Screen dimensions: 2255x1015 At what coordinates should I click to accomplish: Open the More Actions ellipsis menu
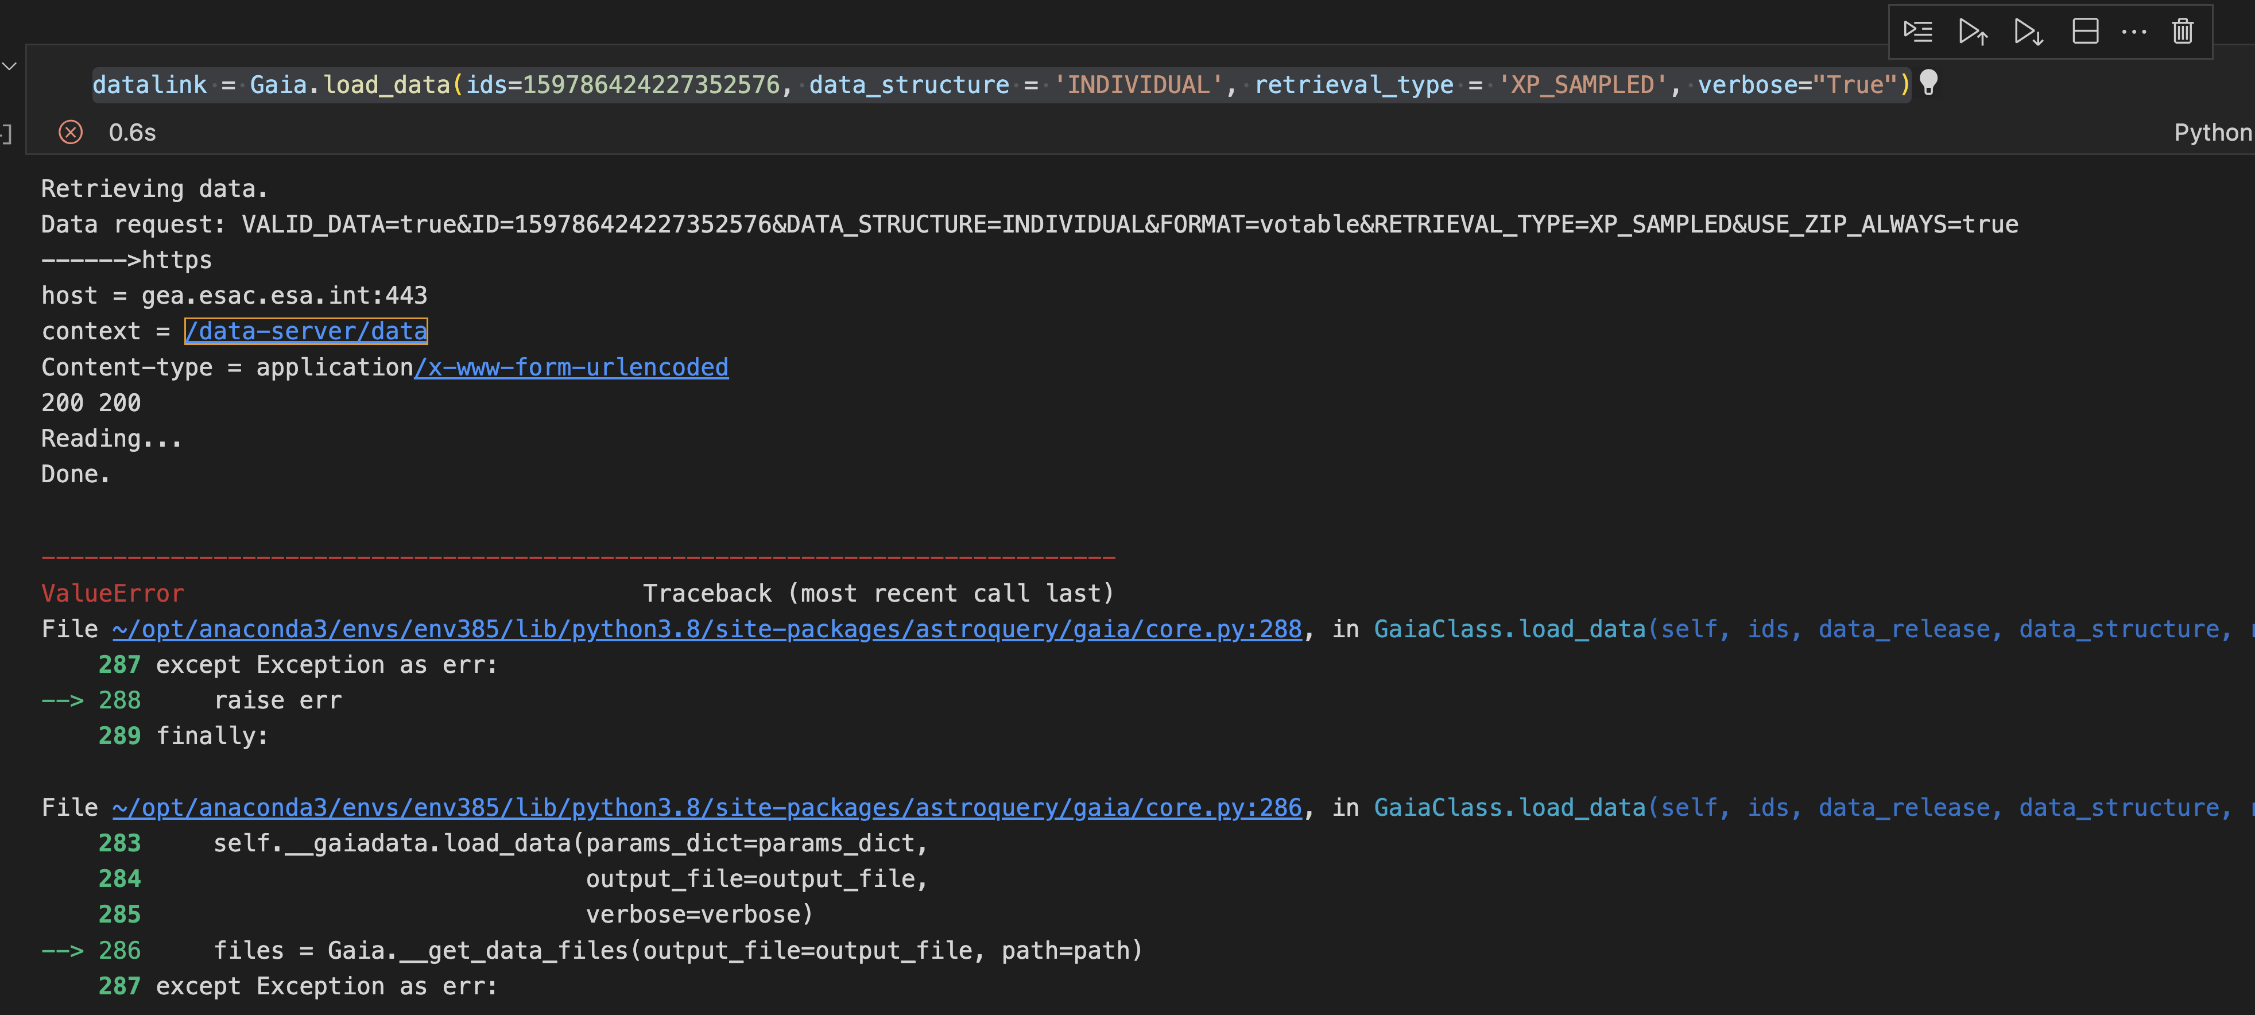[x=2134, y=32]
